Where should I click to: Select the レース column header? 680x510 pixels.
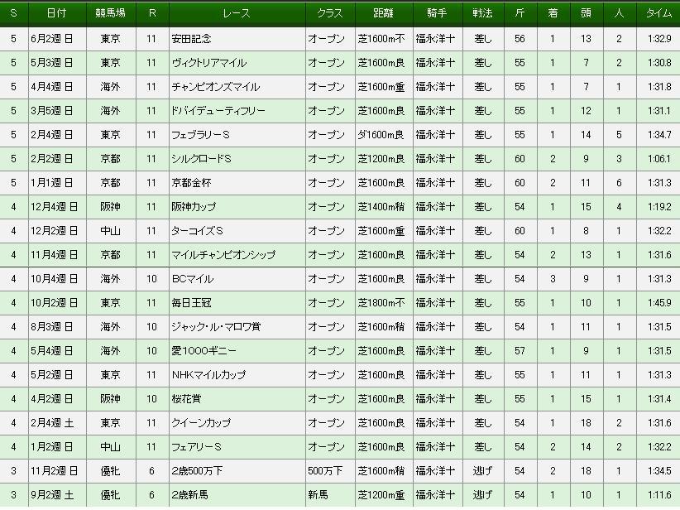[237, 14]
